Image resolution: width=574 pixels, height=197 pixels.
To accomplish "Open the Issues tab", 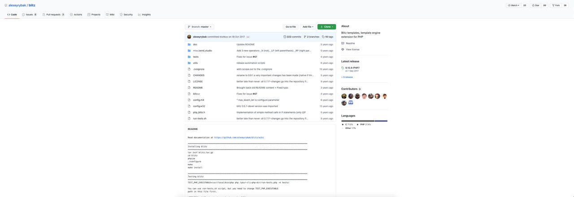I will coord(29,14).
